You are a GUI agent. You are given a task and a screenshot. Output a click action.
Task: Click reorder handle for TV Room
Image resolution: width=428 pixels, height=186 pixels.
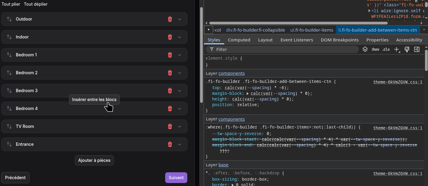(9, 126)
